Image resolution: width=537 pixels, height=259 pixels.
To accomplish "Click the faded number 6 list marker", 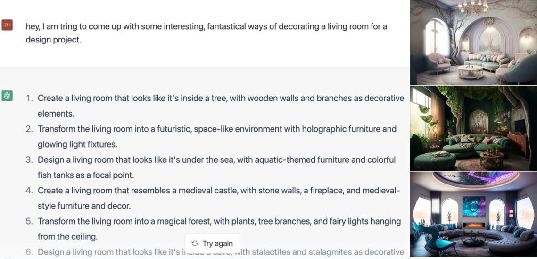I will 29,252.
